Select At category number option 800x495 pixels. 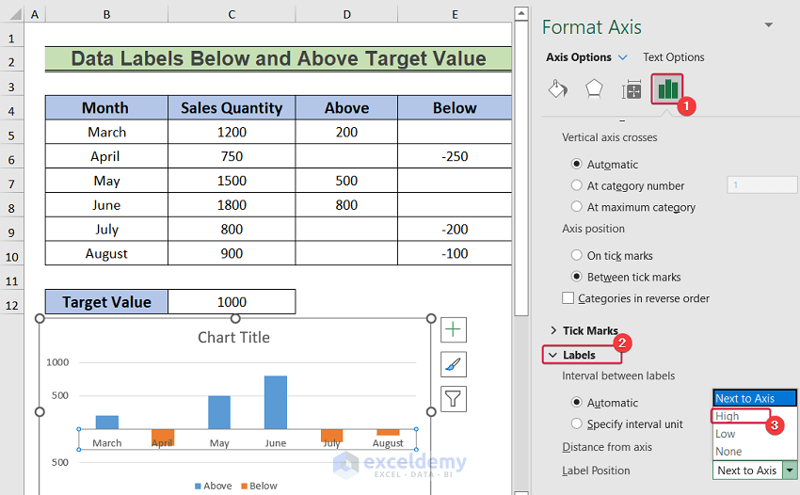[577, 185]
